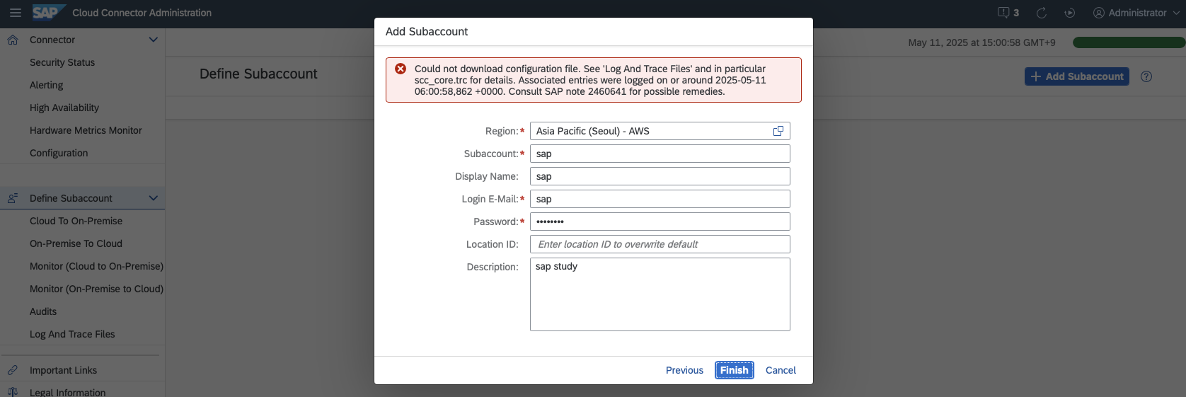Open Cloud To On-Premise page
Screen dimensions: 1186x397
click(x=76, y=221)
